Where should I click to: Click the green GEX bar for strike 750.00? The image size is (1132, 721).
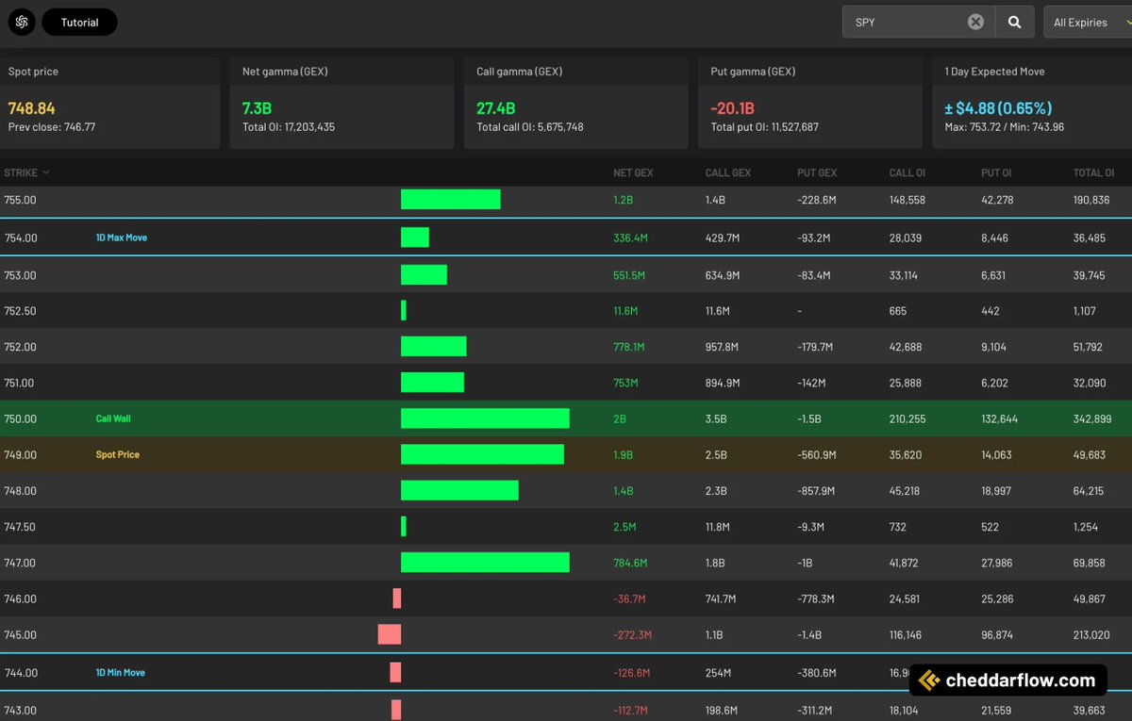(x=485, y=418)
